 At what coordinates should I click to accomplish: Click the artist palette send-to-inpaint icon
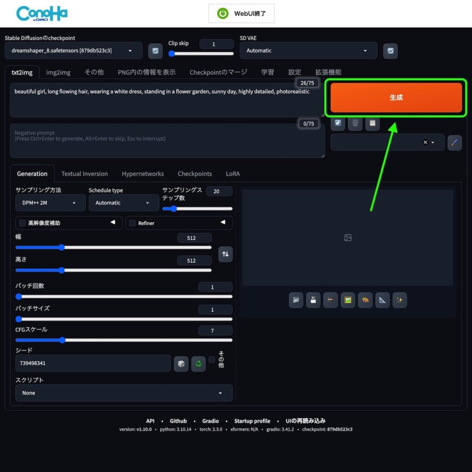pyautogui.click(x=365, y=300)
